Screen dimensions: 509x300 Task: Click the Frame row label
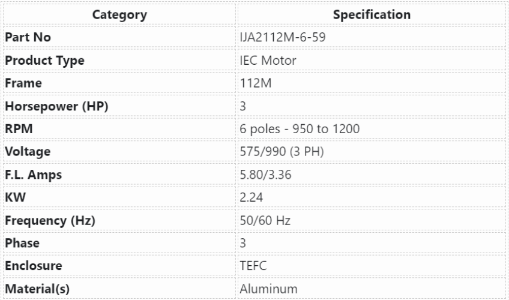coord(23,83)
